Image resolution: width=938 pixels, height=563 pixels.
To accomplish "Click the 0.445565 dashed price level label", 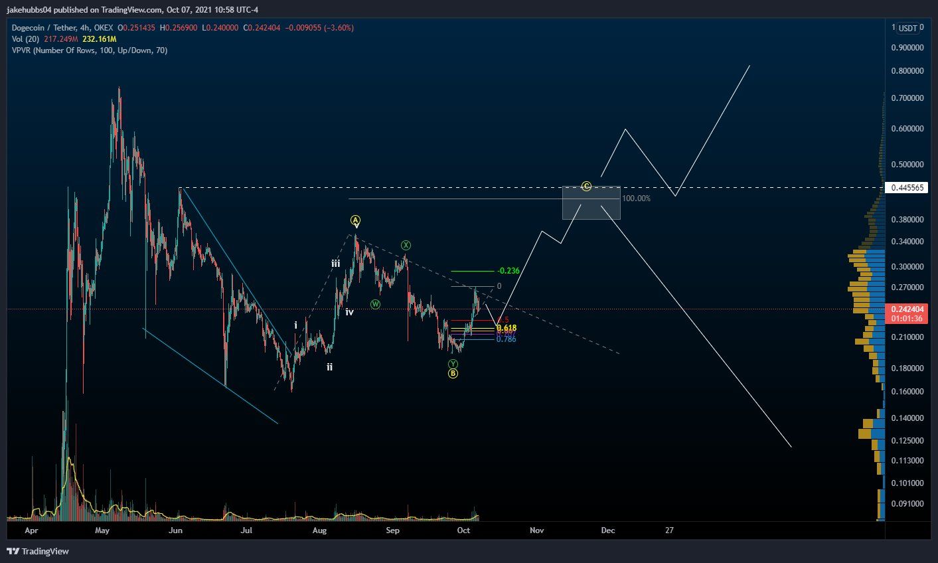I will (907, 187).
